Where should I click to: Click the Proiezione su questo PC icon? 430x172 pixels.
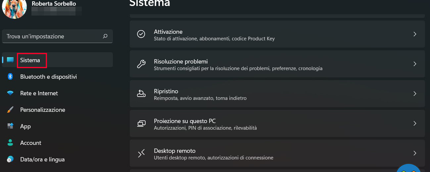[x=141, y=123]
